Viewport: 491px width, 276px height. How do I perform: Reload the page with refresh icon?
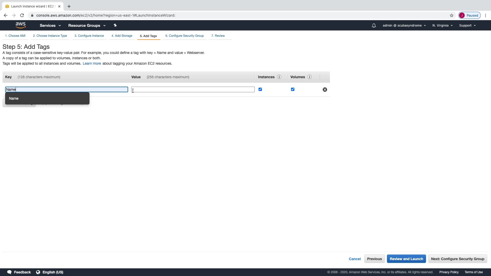22,15
